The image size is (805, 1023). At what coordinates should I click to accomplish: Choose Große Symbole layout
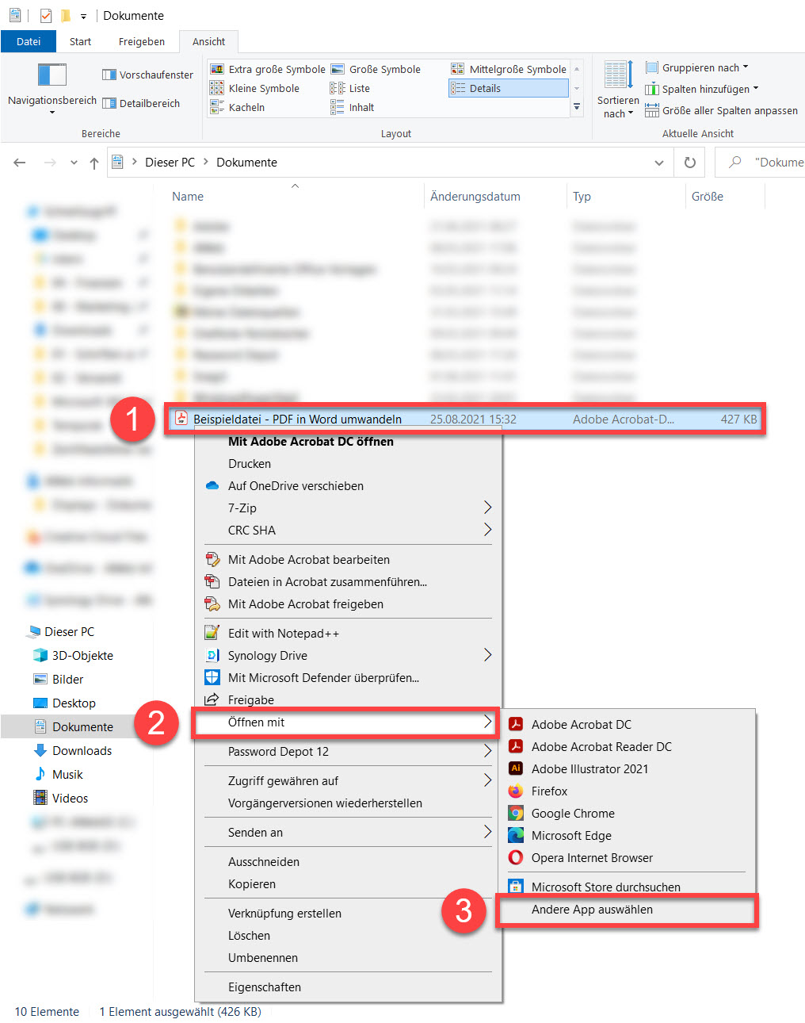tap(376, 69)
